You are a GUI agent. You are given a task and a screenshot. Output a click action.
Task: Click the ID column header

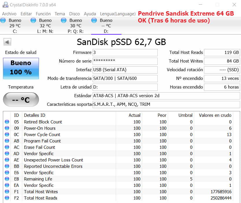click(x=16, y=115)
